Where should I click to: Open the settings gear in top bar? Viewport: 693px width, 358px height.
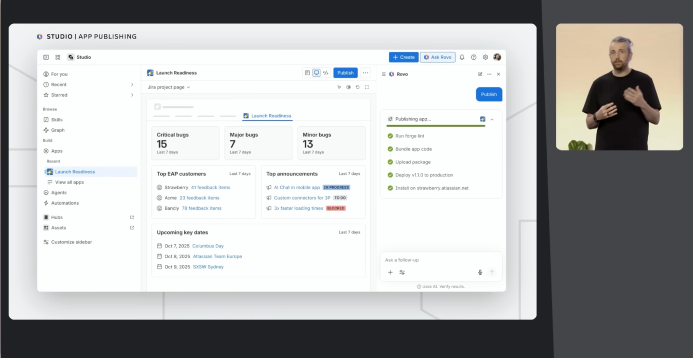click(485, 57)
